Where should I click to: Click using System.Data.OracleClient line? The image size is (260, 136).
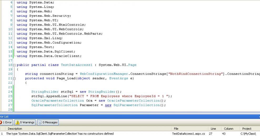[49, 56]
